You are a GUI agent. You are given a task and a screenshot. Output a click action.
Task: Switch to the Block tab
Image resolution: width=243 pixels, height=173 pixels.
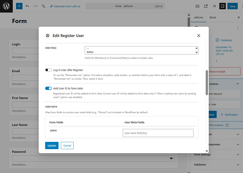[x=213, y=17]
